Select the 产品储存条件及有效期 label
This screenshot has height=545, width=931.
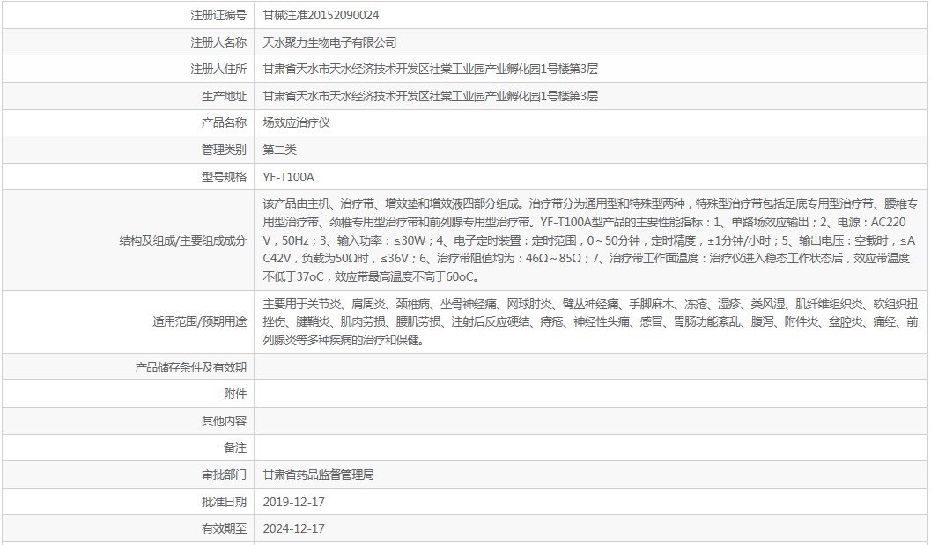click(190, 367)
